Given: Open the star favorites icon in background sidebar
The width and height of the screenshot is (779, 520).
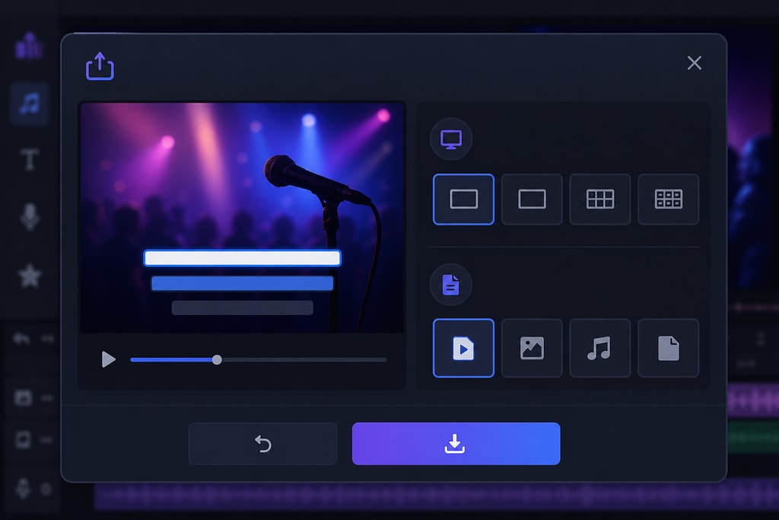Looking at the screenshot, I should tap(30, 276).
